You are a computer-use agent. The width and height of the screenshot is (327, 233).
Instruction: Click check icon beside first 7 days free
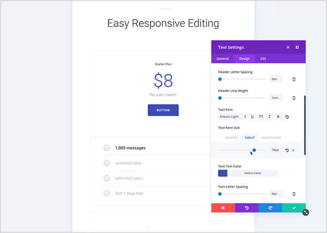tap(107, 193)
